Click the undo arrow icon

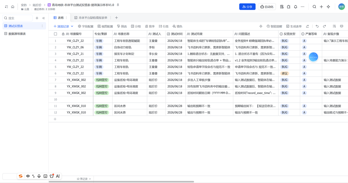click(x=317, y=26)
